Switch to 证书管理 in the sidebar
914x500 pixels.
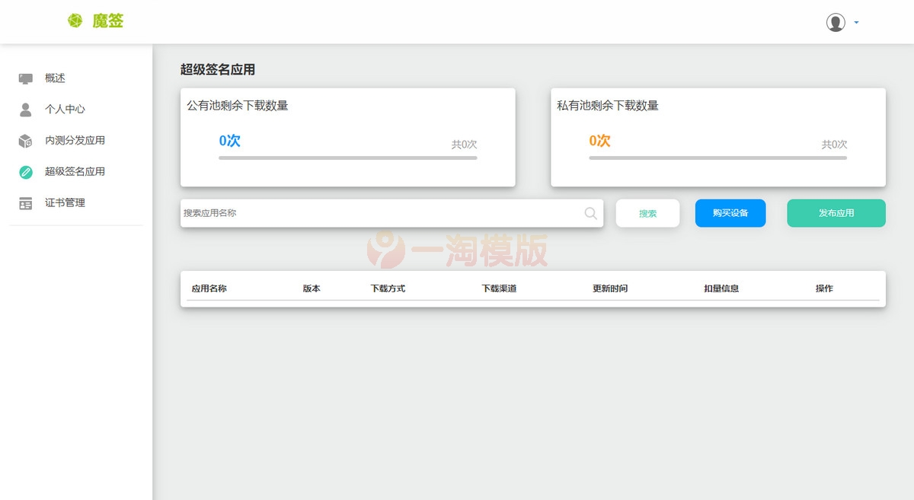pyautogui.click(x=67, y=202)
